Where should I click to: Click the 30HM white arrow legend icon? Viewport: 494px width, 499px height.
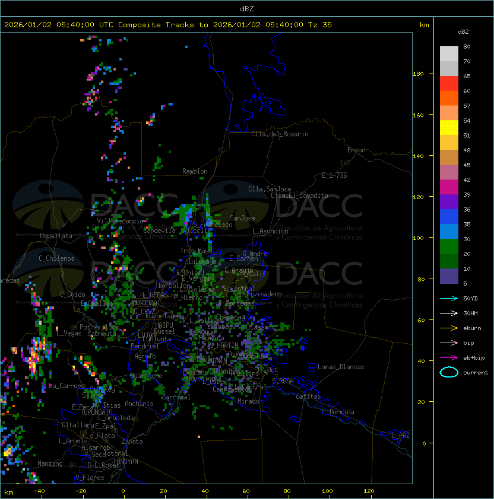pyautogui.click(x=449, y=313)
